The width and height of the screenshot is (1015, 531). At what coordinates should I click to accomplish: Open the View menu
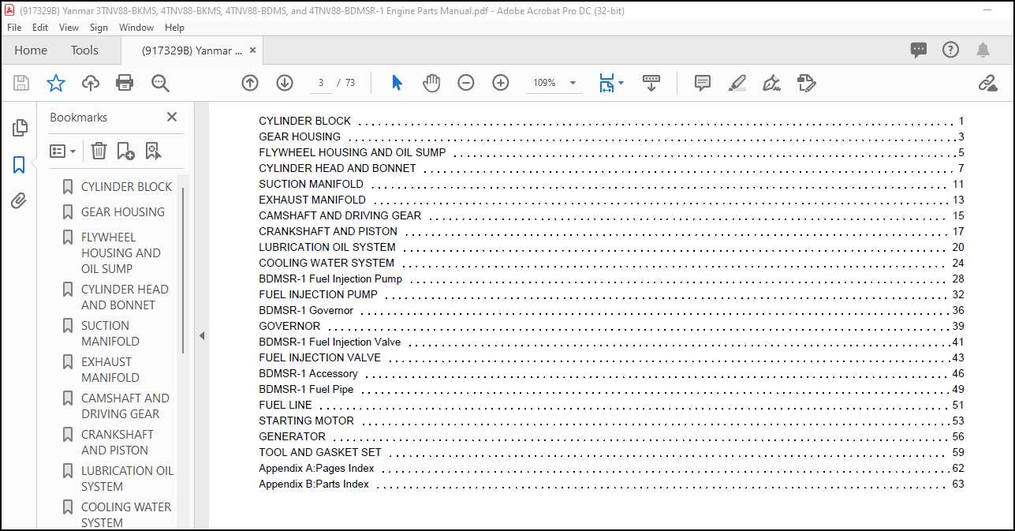click(x=69, y=27)
